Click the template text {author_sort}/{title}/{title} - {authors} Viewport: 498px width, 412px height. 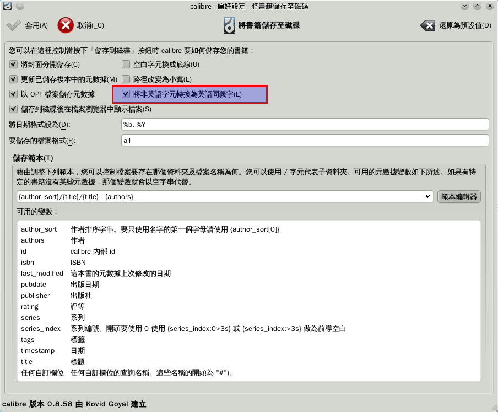[76, 197]
